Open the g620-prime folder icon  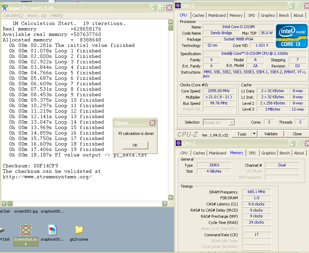click(79, 230)
